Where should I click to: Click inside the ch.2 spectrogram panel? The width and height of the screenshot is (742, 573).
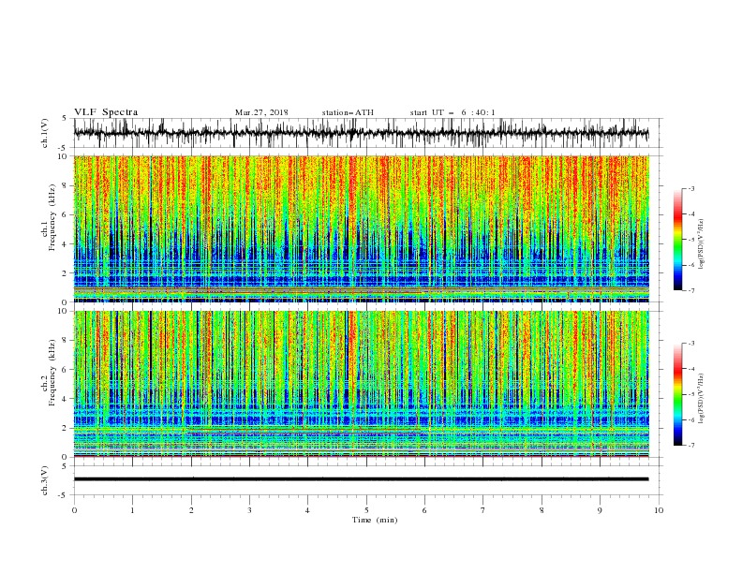pos(361,384)
